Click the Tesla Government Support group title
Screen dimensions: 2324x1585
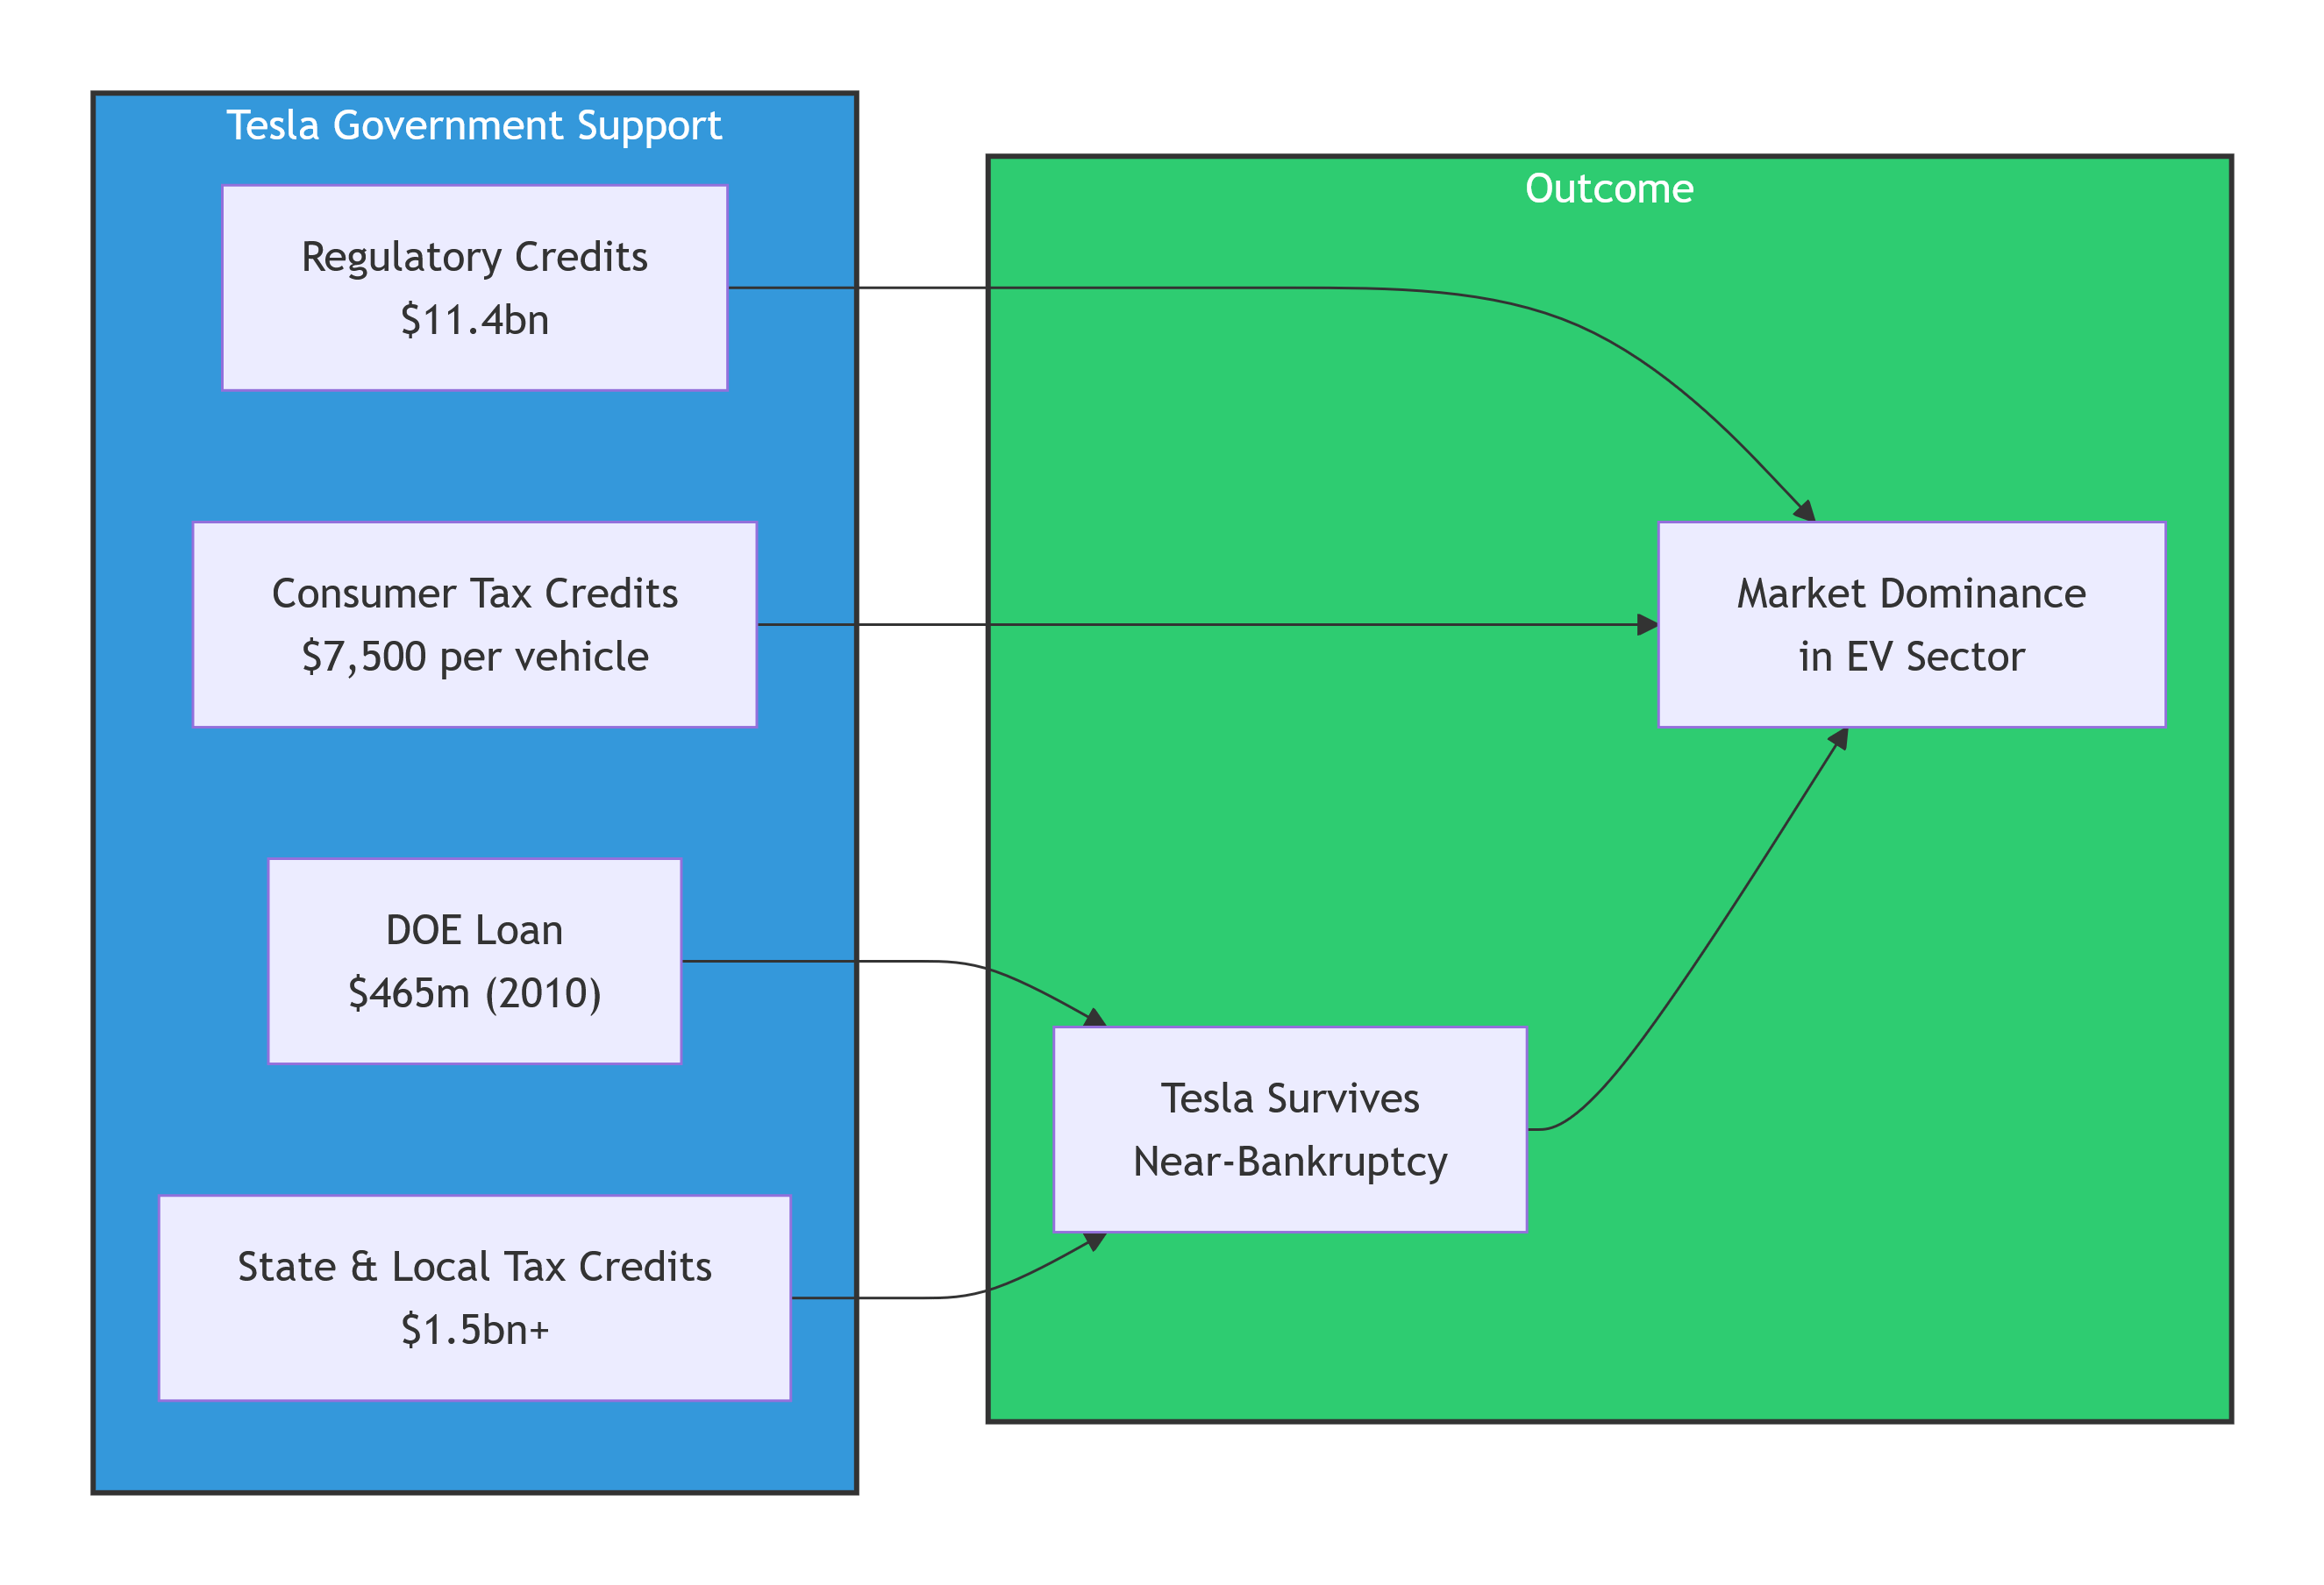(474, 124)
